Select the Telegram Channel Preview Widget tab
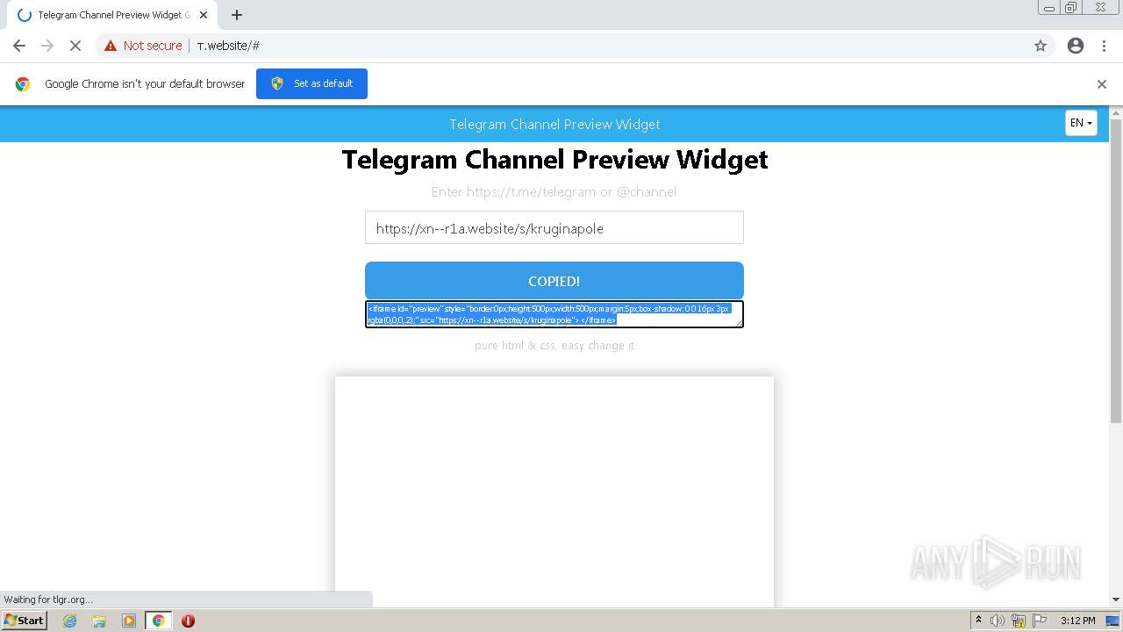The image size is (1123, 632). pos(114,15)
